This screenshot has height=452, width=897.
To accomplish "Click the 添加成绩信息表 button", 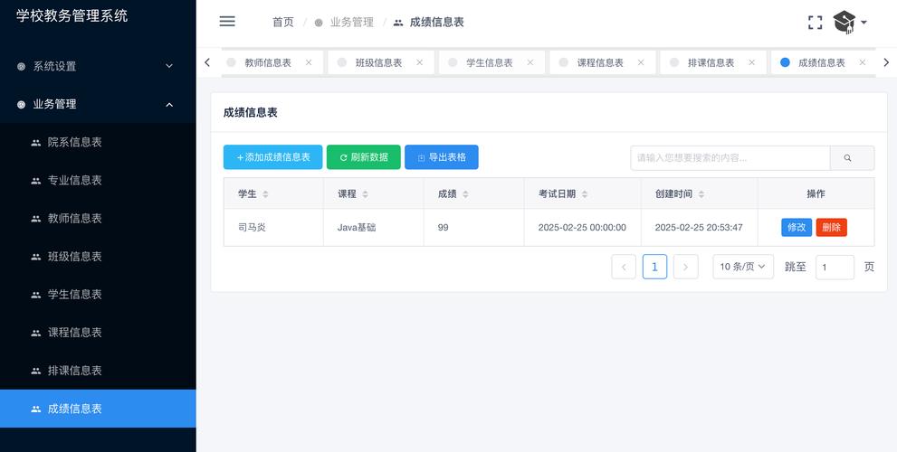I will (272, 157).
